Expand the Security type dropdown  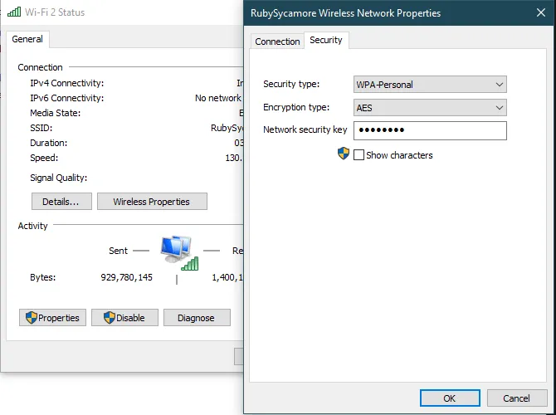430,85
